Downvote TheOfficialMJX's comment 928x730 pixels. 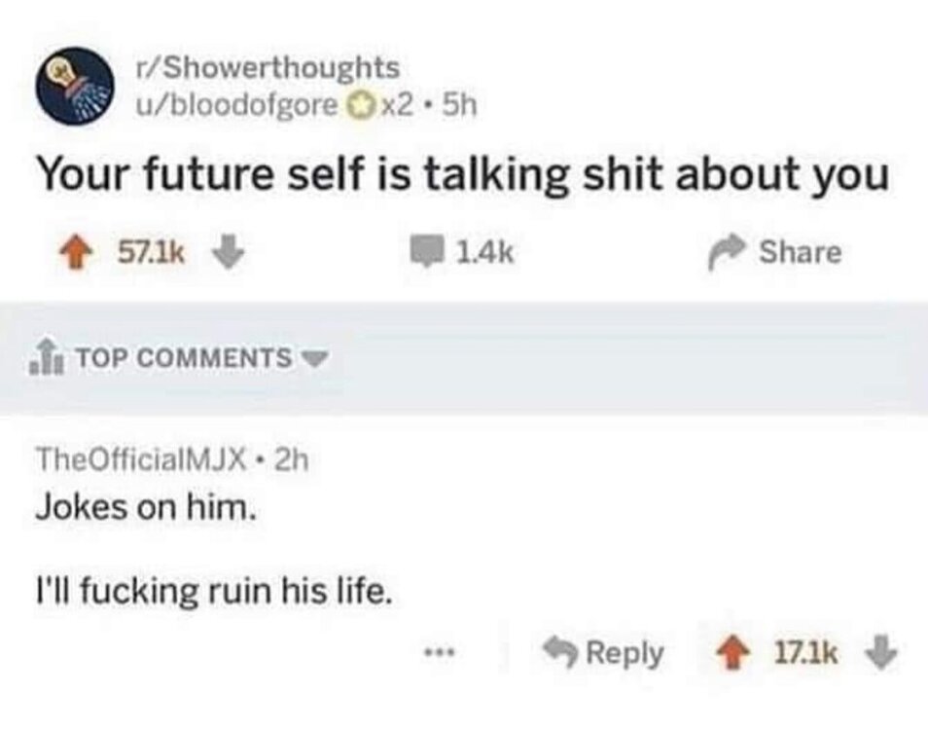click(x=880, y=653)
